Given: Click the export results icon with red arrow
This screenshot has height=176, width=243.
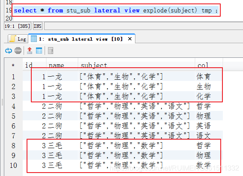Looking at the screenshot, I should click(30, 51).
